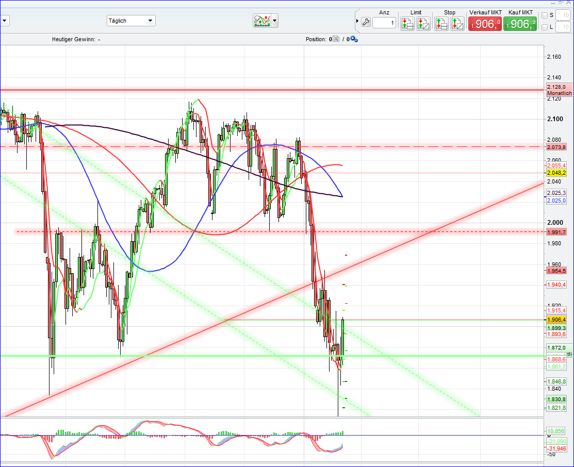Click the 1.991,7 price level label
The image size is (574, 467).
556,232
